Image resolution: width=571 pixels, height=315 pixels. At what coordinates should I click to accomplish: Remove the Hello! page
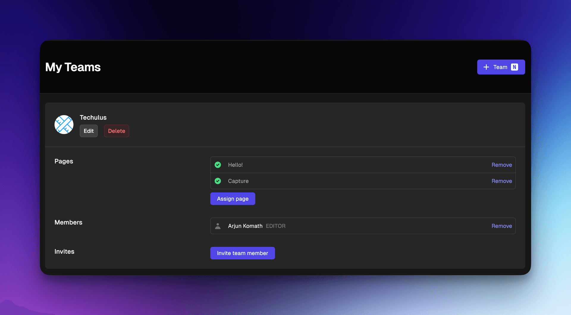click(501, 165)
